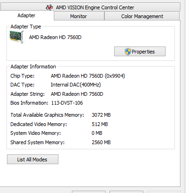Click the 2560 MB shared system memory value

point(101,142)
